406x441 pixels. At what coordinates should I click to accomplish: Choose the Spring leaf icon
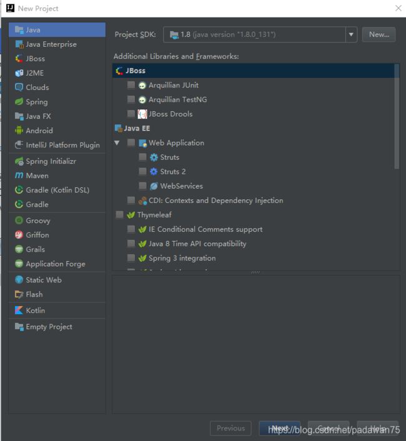(x=19, y=102)
